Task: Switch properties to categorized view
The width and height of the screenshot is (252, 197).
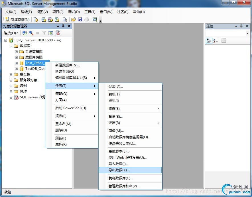Action: click(209, 41)
